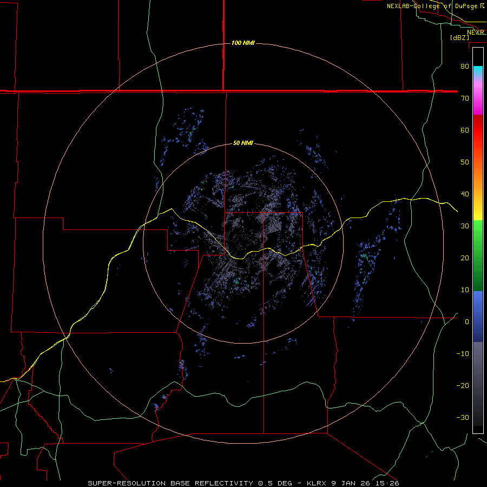Click the 10 dBZ scale value
This screenshot has width=487, height=487.
coord(465,290)
